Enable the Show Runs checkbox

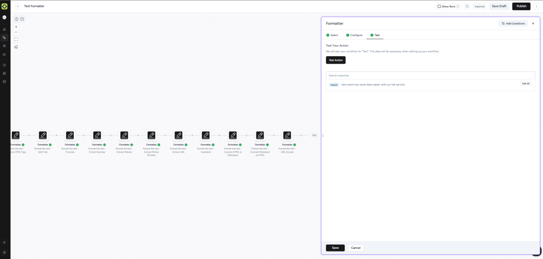point(439,6)
